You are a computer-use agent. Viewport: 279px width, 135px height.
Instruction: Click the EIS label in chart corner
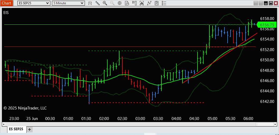click(6, 13)
